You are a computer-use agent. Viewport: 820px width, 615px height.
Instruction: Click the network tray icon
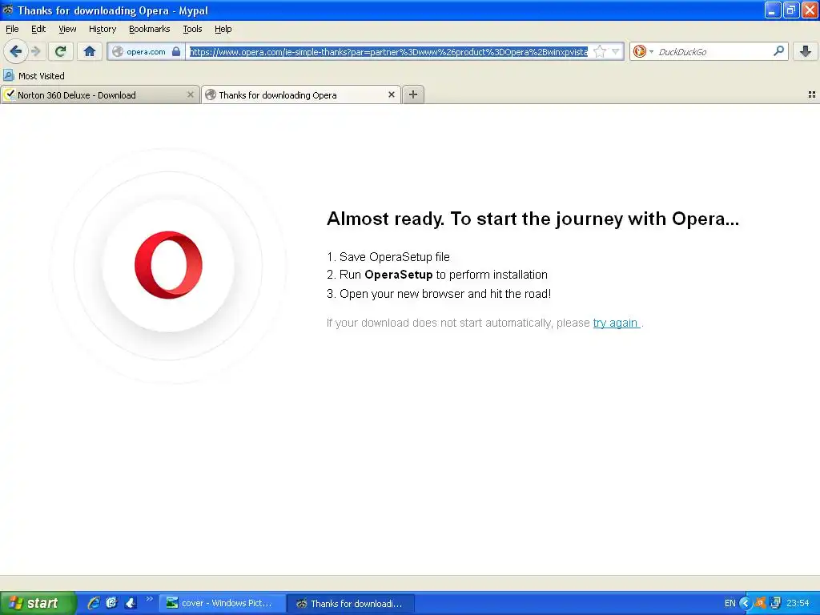point(775,603)
